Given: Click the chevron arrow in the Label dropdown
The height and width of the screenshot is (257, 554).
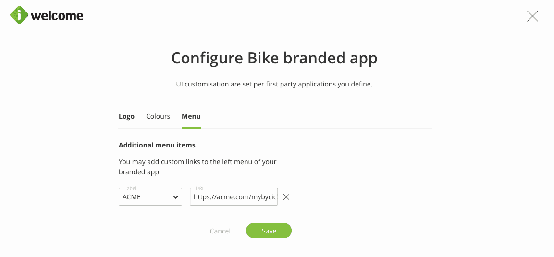Looking at the screenshot, I should coord(175,197).
